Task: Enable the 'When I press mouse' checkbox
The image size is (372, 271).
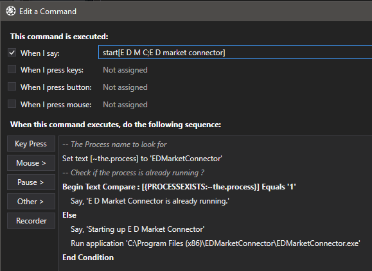Action: [12, 104]
